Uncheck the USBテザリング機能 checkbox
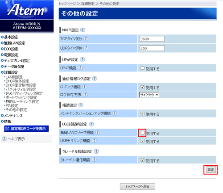The width and height of the screenshot is (223, 193). click(142, 141)
